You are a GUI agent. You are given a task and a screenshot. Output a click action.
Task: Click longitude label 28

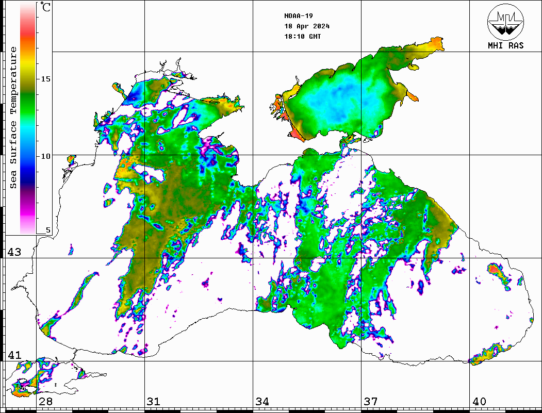click(x=45, y=402)
